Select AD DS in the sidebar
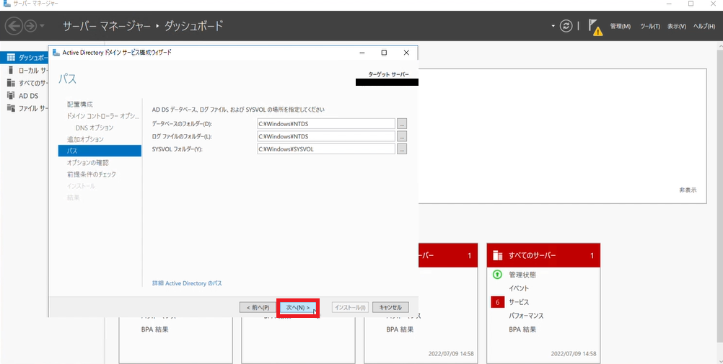This screenshot has height=364, width=723. 24,96
